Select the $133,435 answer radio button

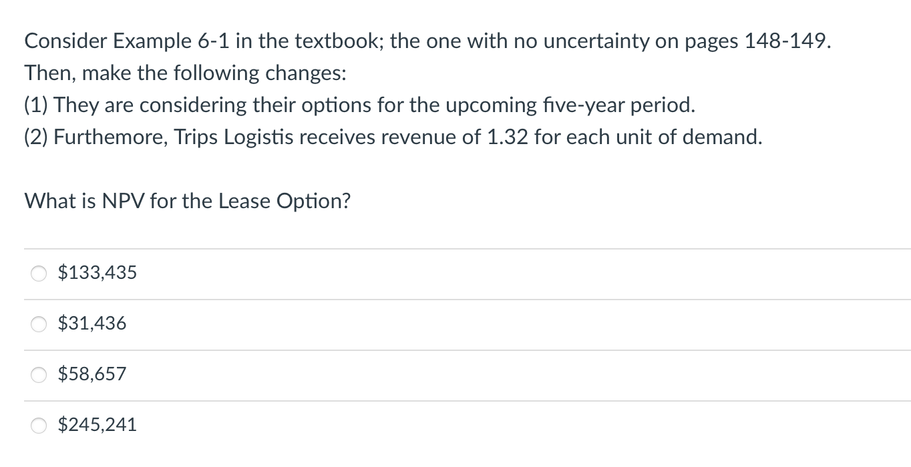pyautogui.click(x=38, y=273)
